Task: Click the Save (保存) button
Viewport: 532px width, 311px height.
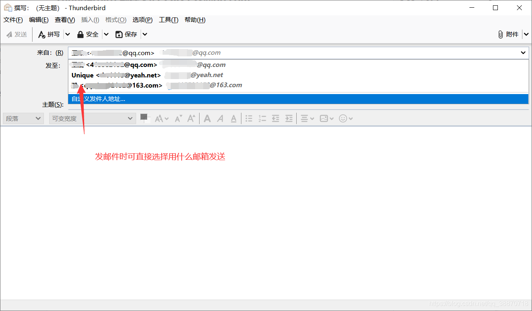Action: point(126,34)
